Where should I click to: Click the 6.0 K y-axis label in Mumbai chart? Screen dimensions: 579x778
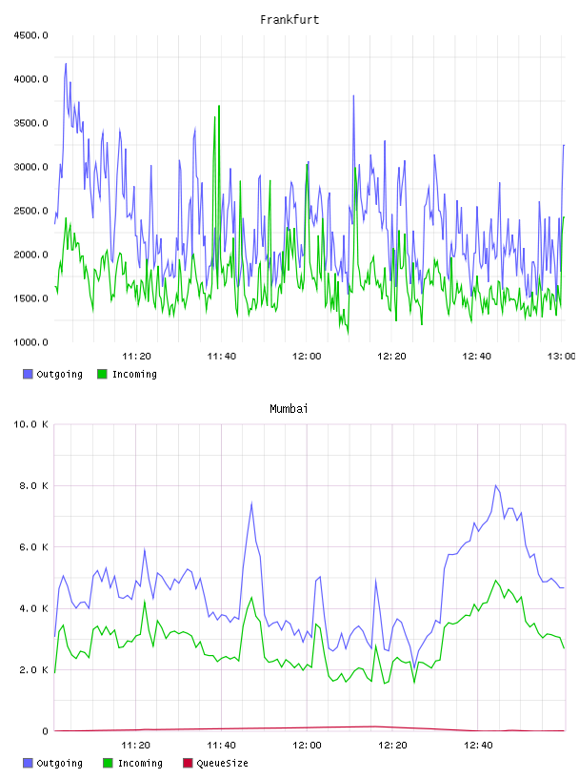(33, 547)
